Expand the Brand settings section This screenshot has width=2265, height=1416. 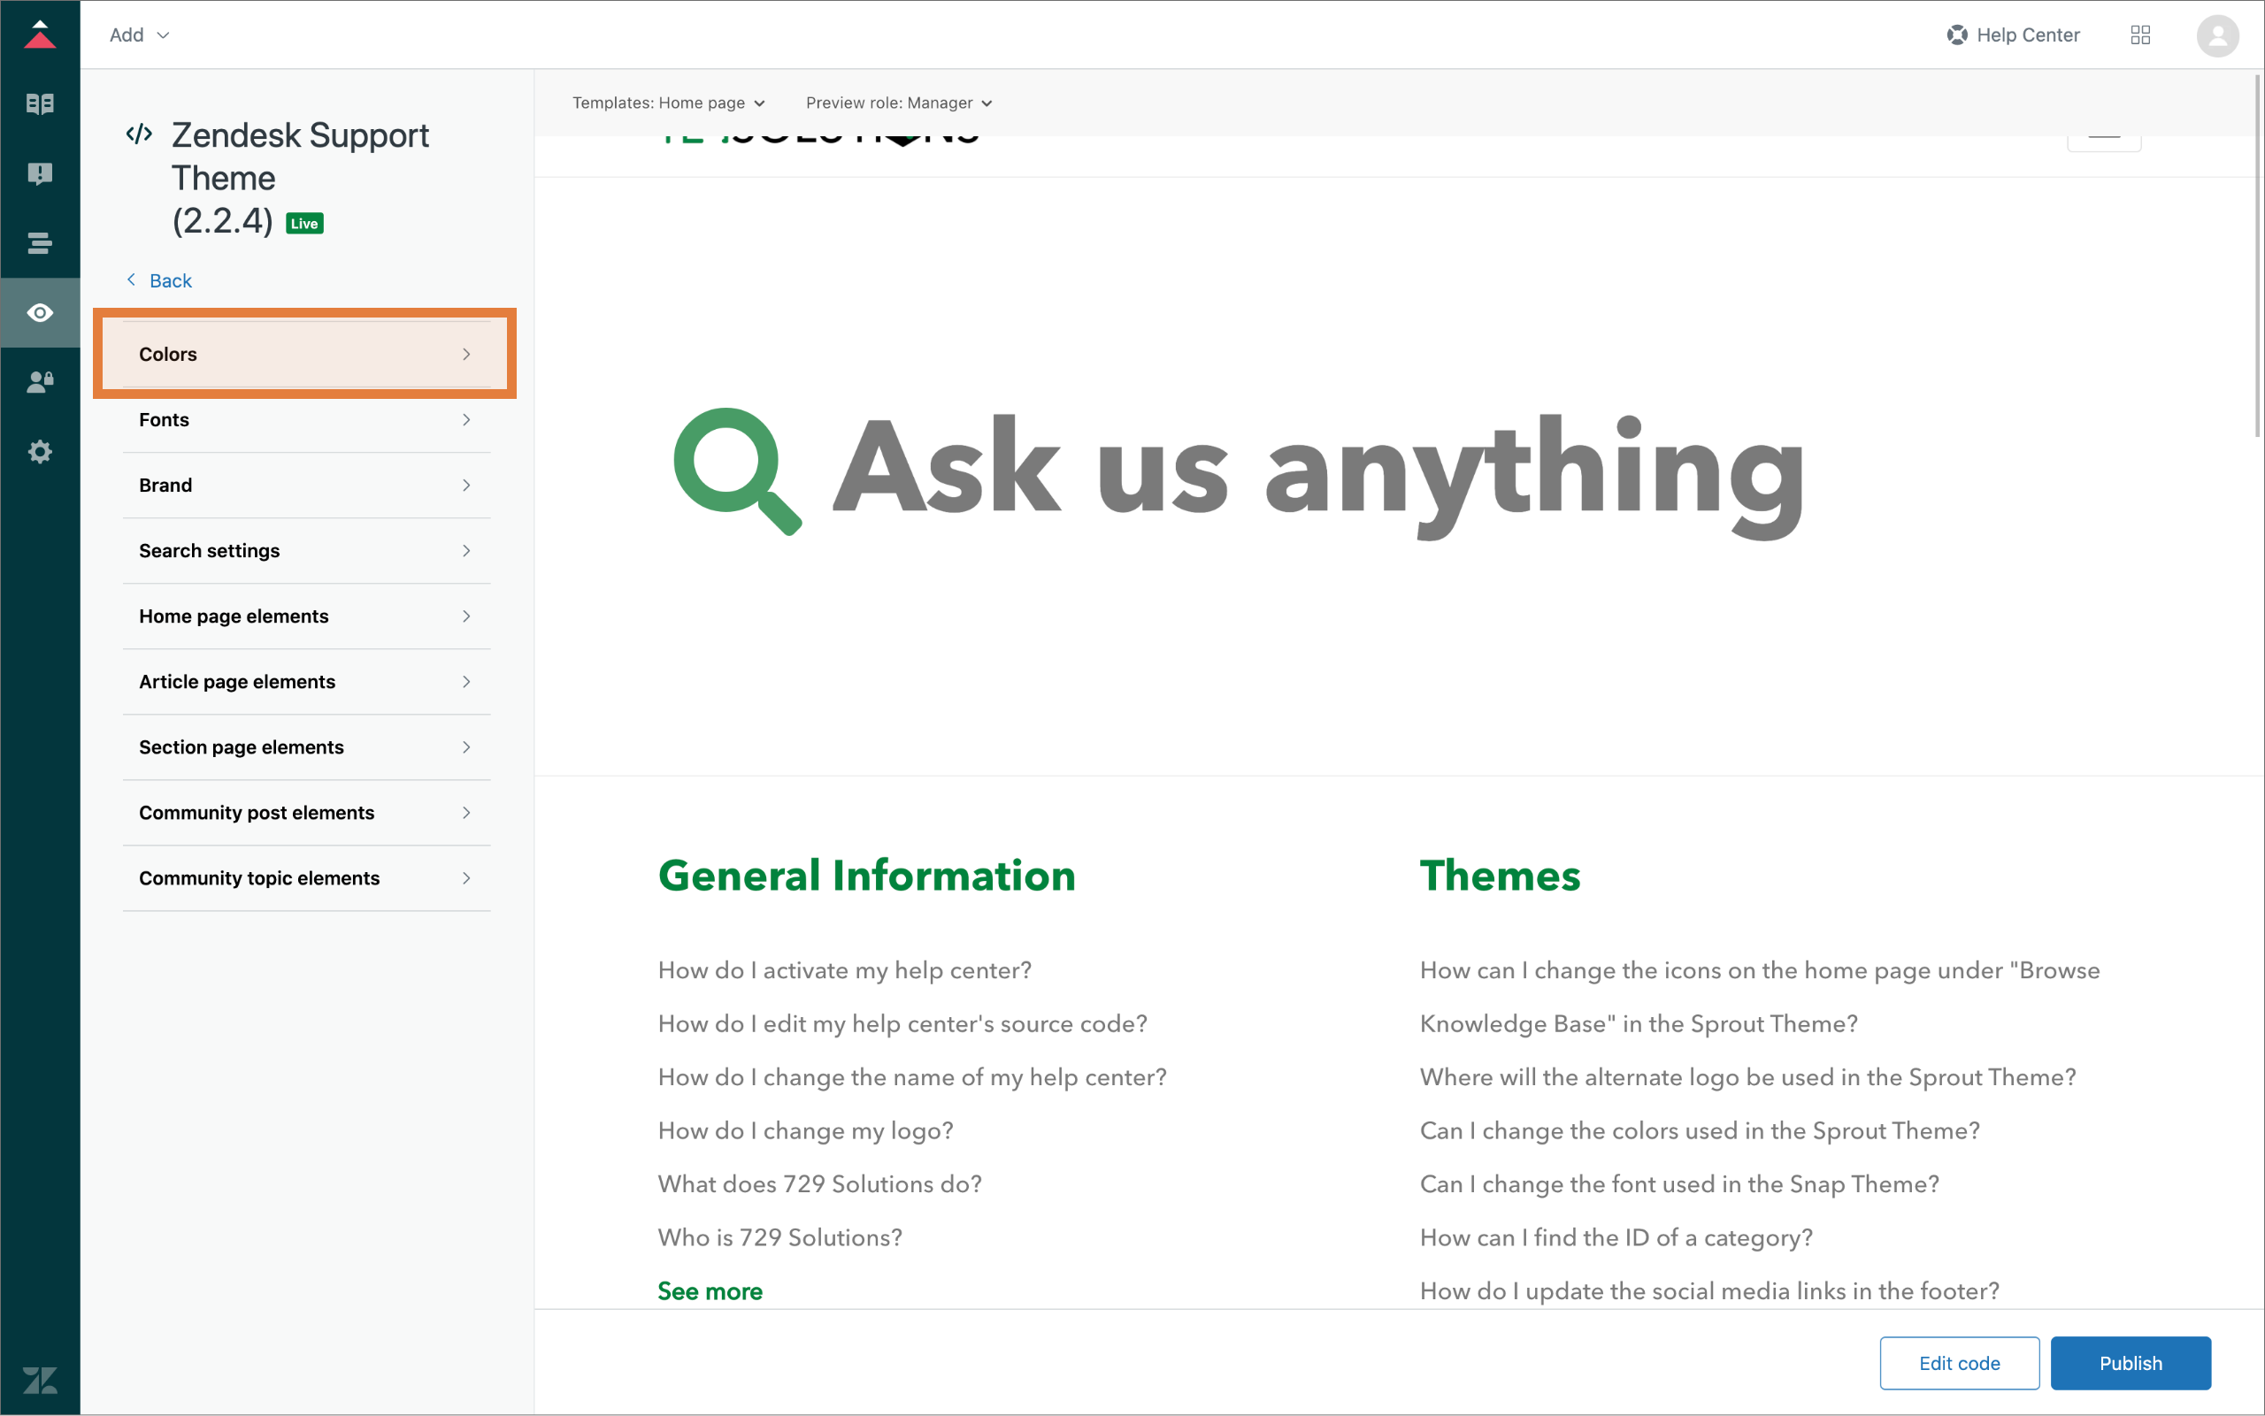305,485
